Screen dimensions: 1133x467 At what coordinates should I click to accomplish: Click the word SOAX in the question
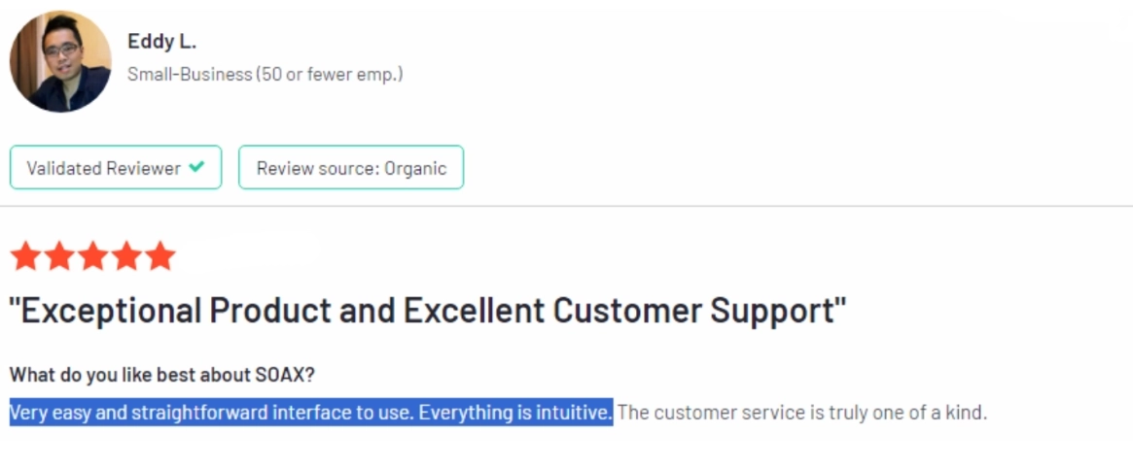click(x=282, y=375)
